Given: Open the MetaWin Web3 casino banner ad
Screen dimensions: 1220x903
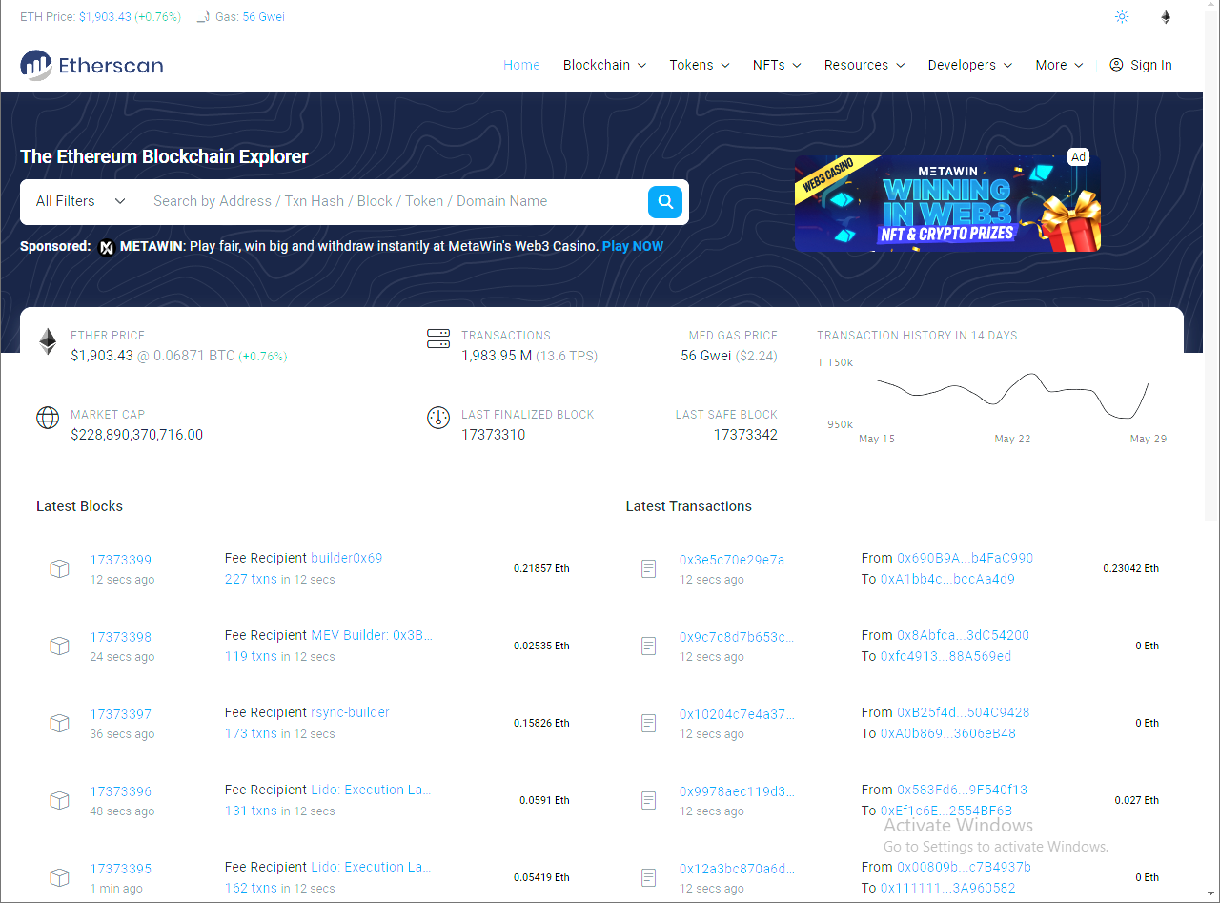Looking at the screenshot, I should [x=947, y=203].
